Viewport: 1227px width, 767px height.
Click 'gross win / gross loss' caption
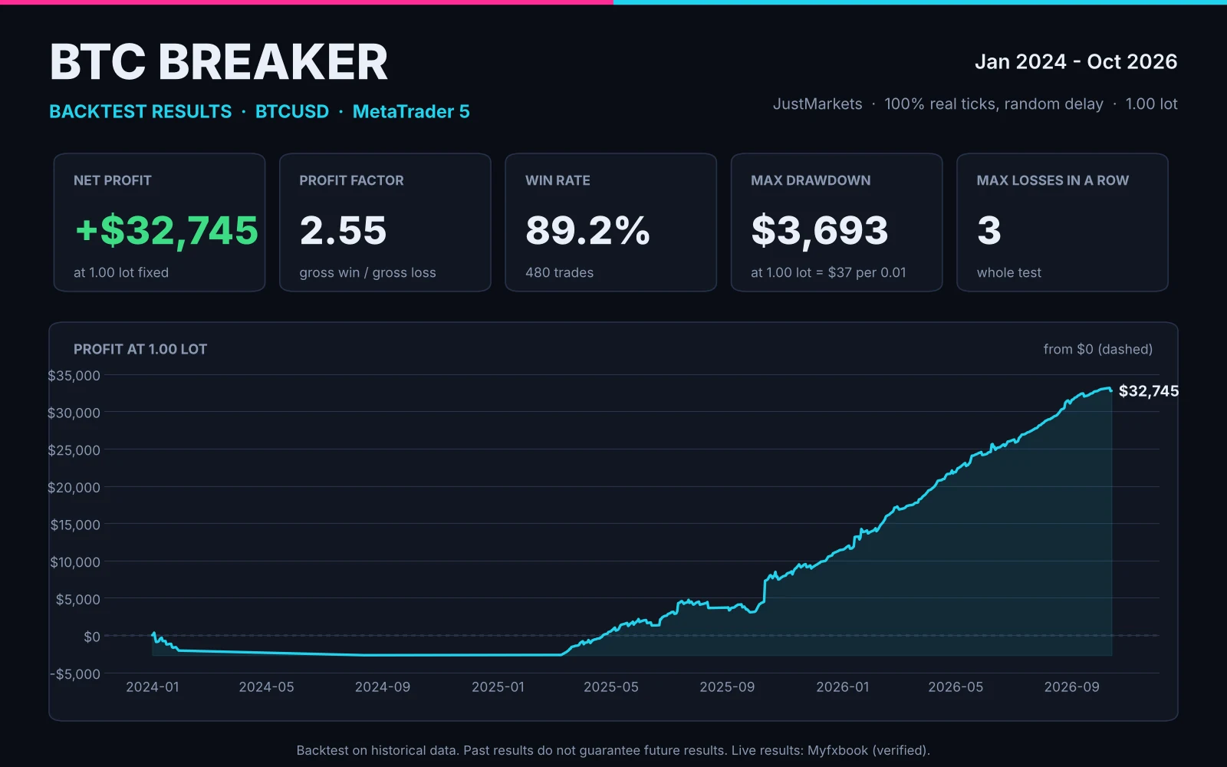[x=367, y=273]
